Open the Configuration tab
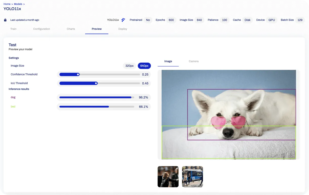Screen dimensions: 309x195 (x=42, y=29)
